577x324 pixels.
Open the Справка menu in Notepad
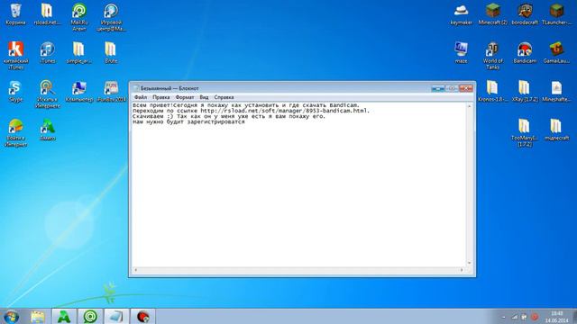(224, 97)
